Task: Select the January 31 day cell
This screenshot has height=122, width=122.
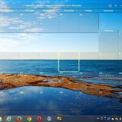Action: coord(88,23)
